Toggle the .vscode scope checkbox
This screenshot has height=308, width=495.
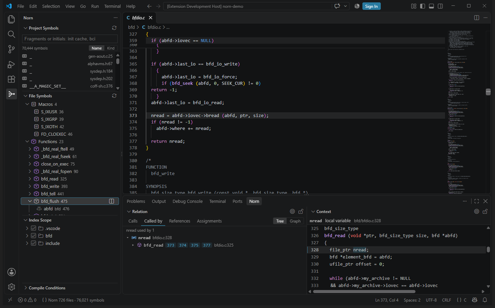33,228
